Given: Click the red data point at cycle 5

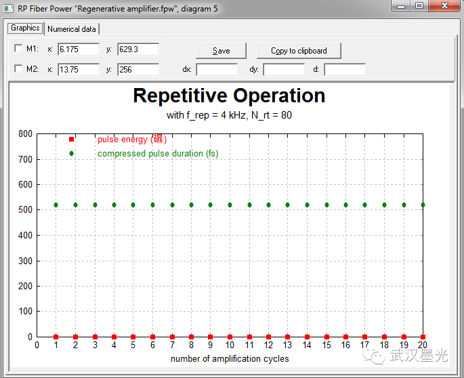Looking at the screenshot, I should click(x=133, y=337).
